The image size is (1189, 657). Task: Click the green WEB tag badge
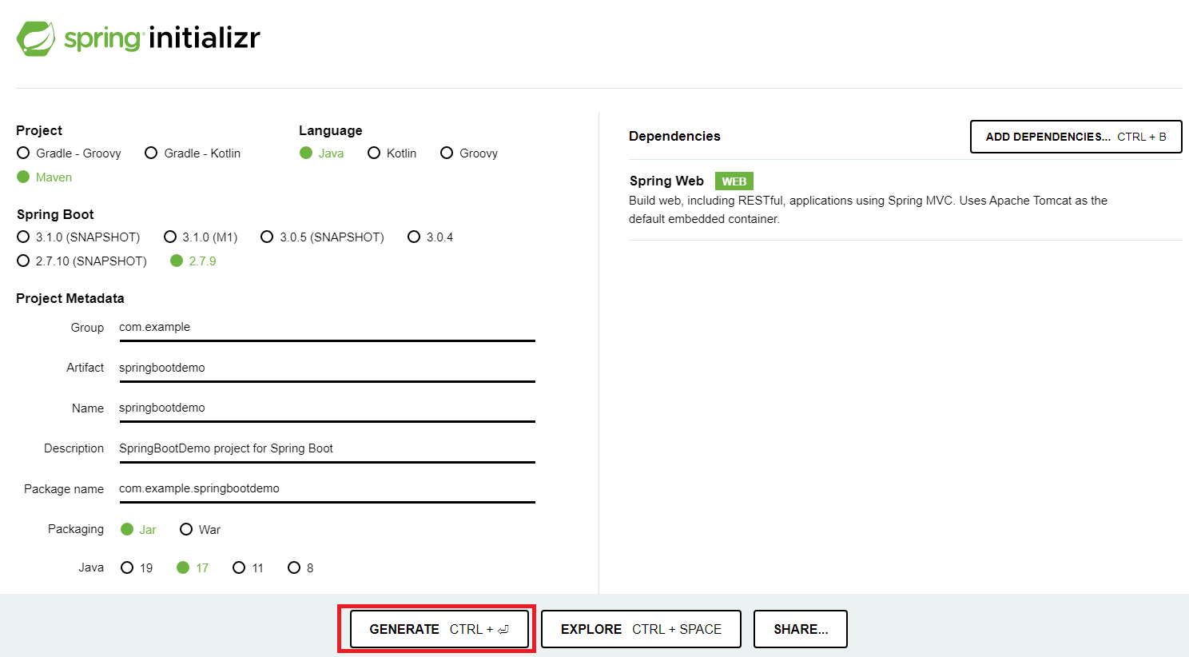pos(734,181)
